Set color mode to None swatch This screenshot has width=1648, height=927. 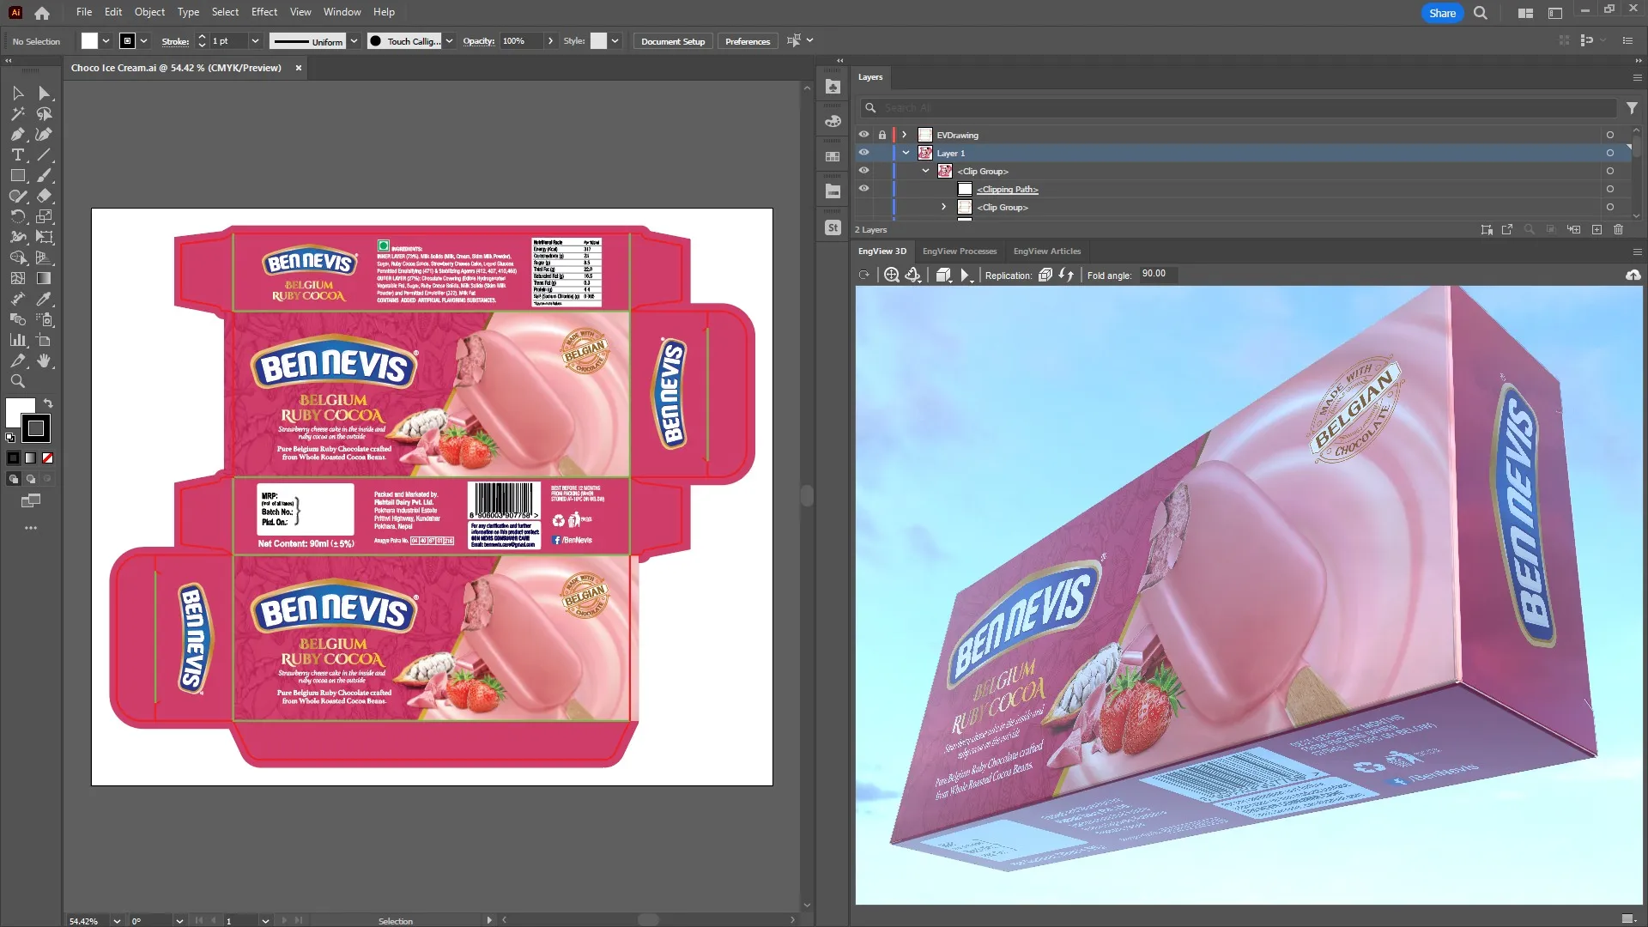point(48,458)
